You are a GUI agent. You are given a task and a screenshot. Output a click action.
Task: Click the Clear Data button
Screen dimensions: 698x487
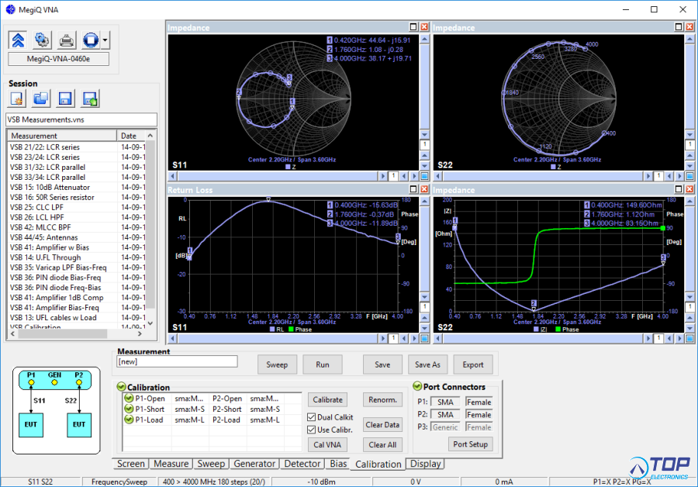pyautogui.click(x=382, y=425)
